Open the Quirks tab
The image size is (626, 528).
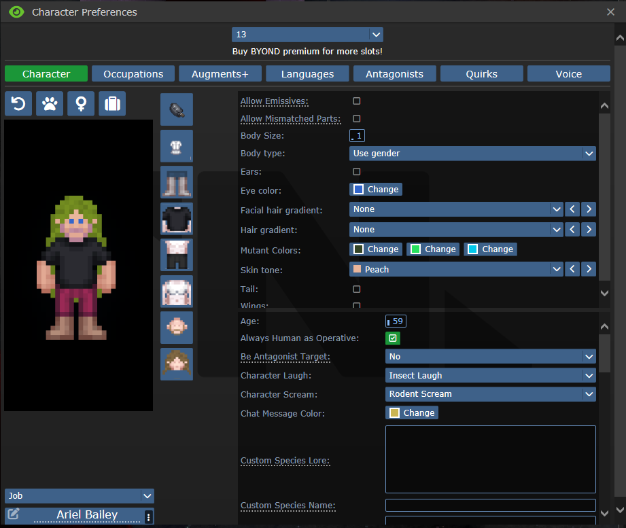coord(482,74)
